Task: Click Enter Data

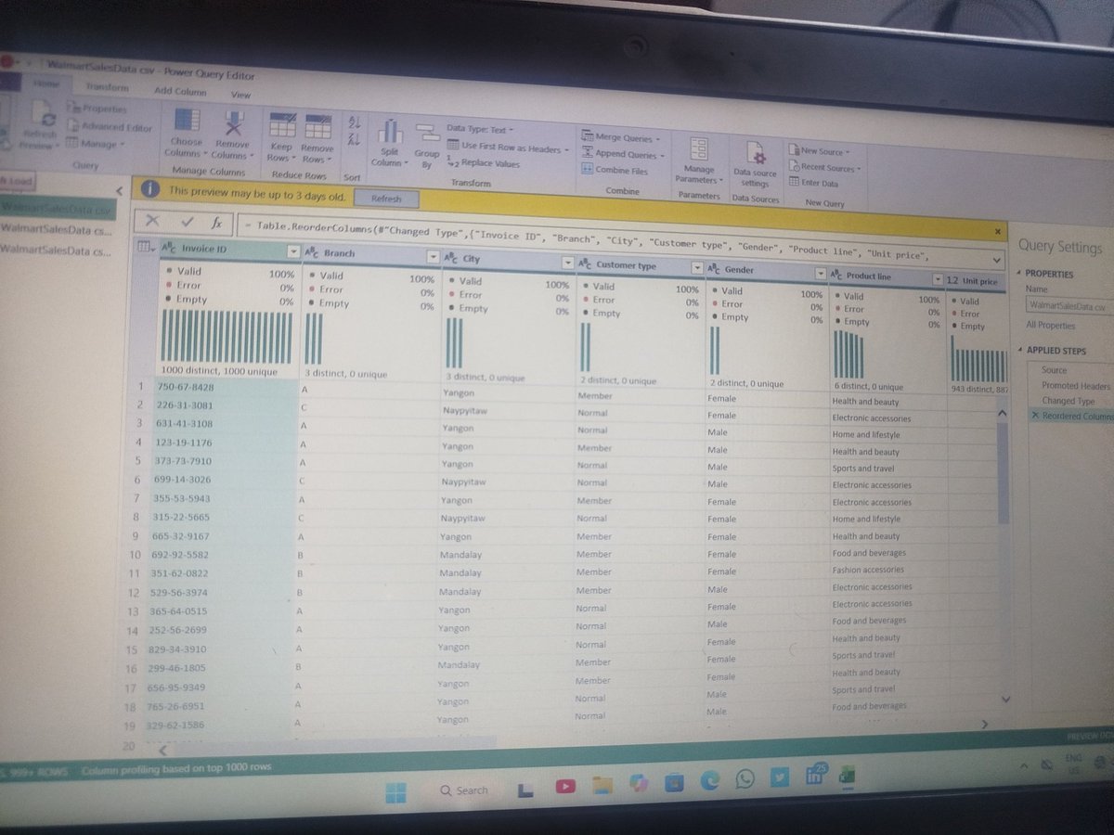Action: (812, 183)
